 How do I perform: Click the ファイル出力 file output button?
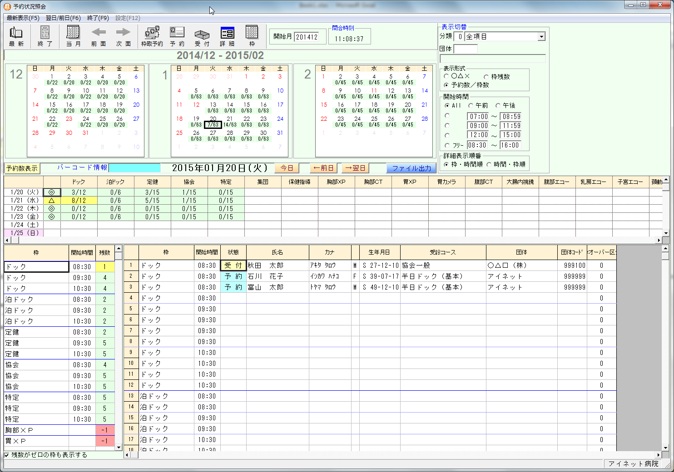tap(411, 168)
